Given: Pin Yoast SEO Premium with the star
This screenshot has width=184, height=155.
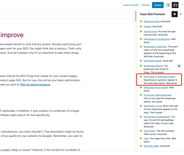Looking at the screenshot, I should click(x=175, y=14).
